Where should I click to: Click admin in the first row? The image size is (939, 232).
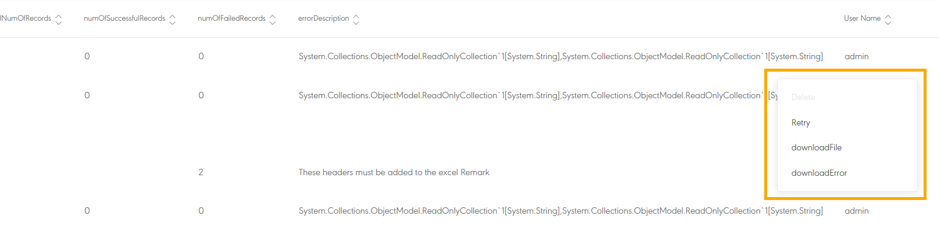[x=857, y=56]
